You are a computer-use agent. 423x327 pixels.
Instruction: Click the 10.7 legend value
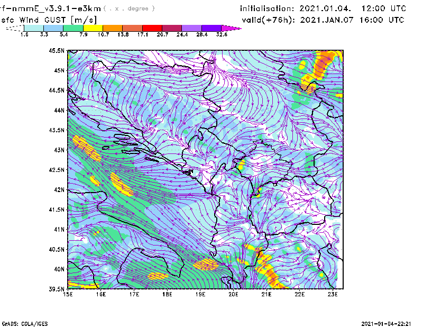(x=103, y=34)
